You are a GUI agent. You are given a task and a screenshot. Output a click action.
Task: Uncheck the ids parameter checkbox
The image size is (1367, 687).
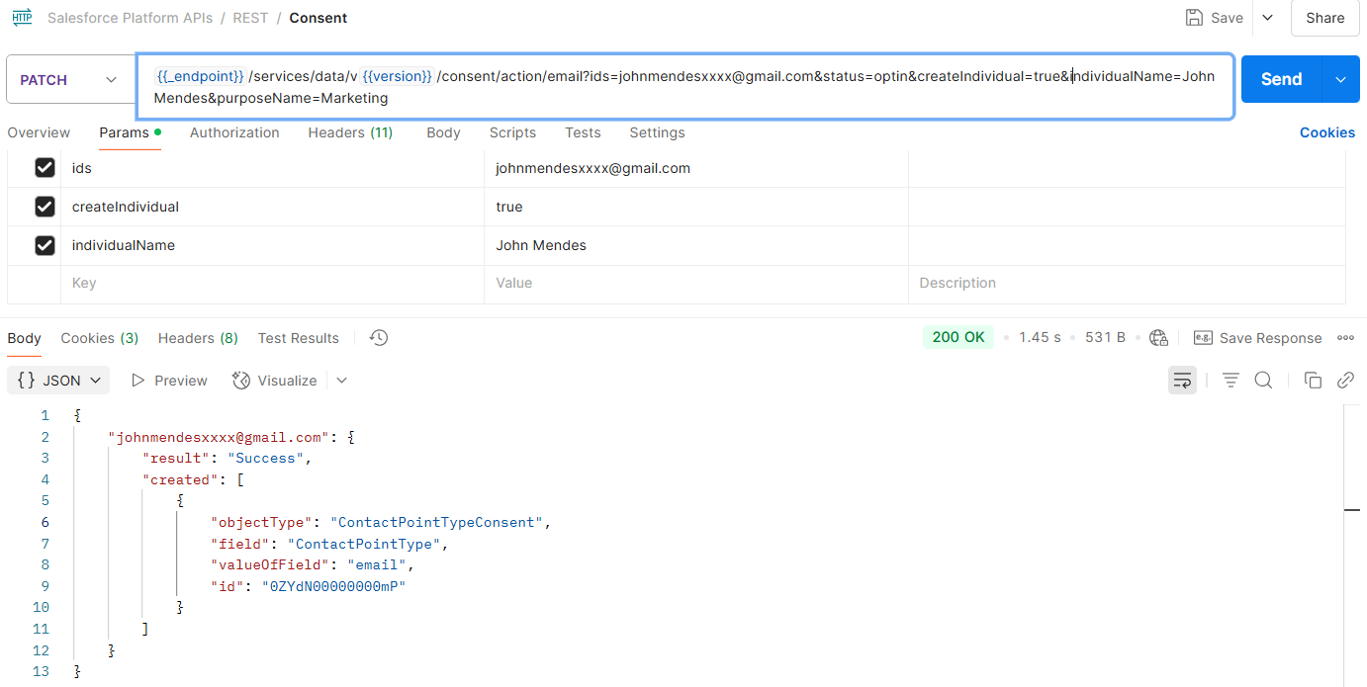(45, 168)
